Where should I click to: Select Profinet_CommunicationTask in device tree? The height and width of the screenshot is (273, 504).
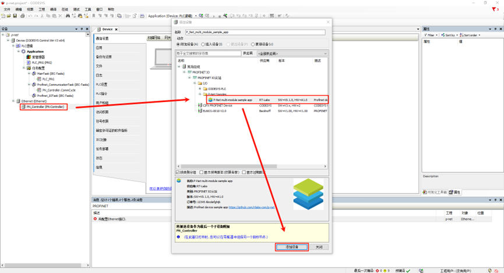click(63, 85)
